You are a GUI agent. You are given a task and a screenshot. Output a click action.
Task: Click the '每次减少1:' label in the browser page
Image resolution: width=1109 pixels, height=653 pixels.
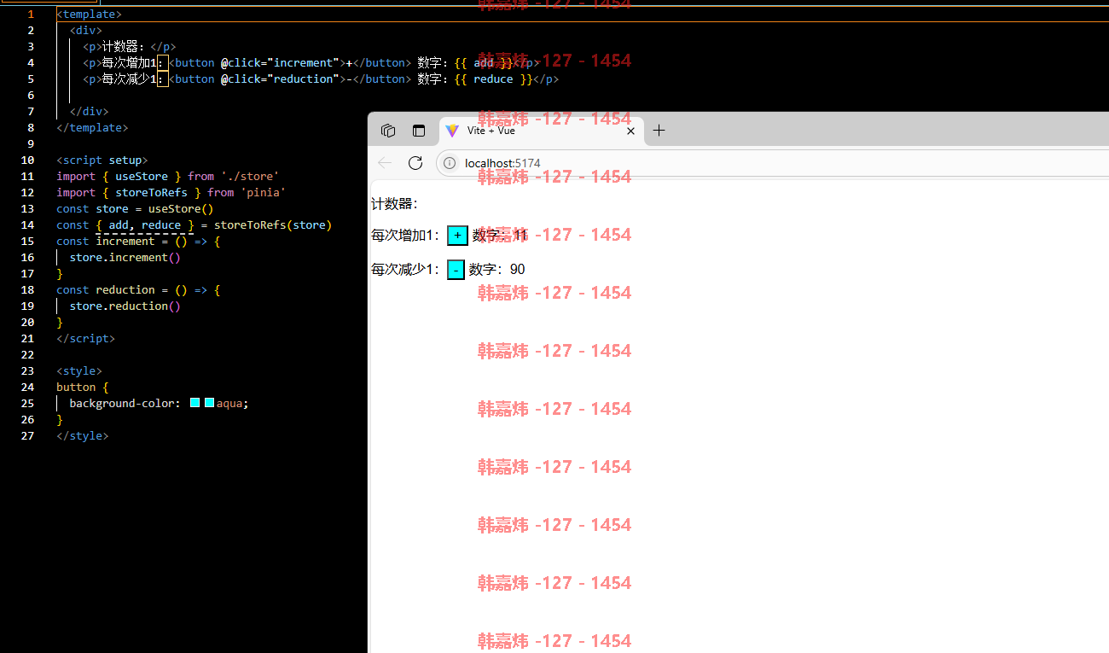(x=406, y=270)
